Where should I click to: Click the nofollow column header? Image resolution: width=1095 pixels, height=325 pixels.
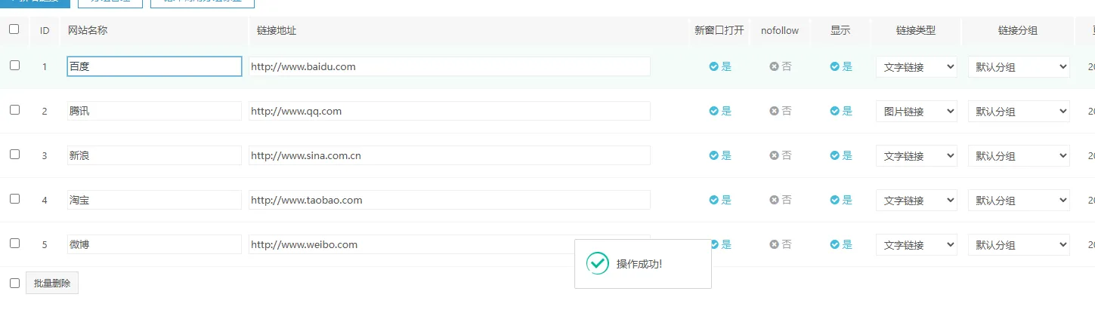pos(780,30)
